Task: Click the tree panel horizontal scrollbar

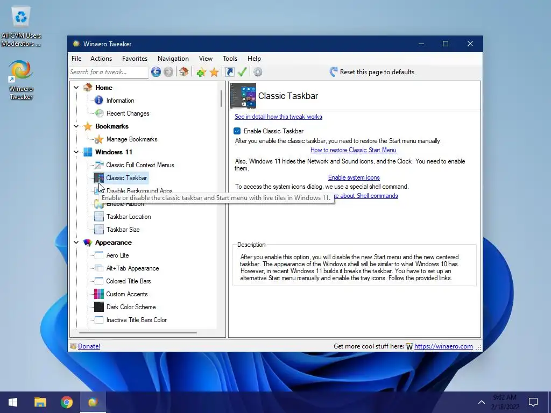Action: [138, 332]
